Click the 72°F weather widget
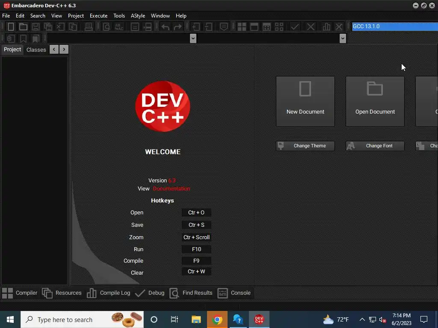438x328 pixels. coord(336,319)
